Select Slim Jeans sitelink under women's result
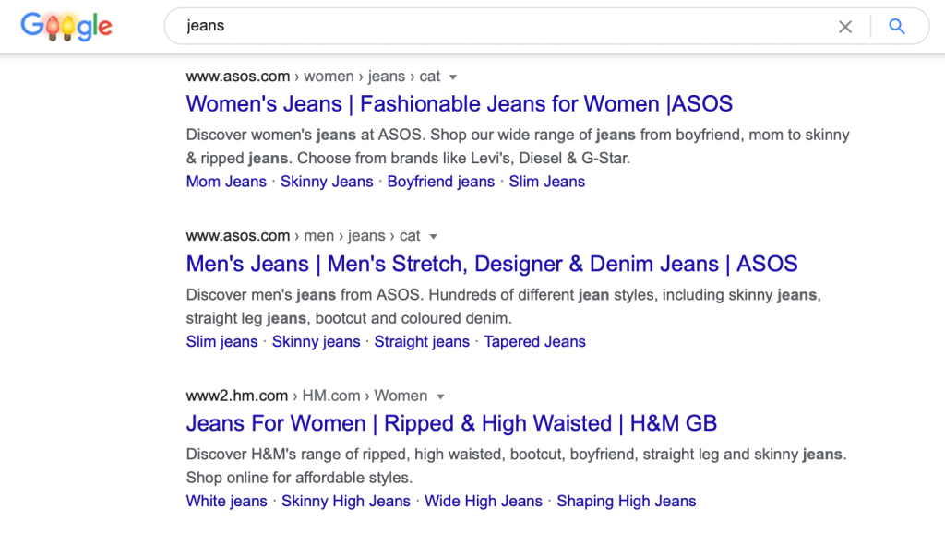 pyautogui.click(x=546, y=182)
